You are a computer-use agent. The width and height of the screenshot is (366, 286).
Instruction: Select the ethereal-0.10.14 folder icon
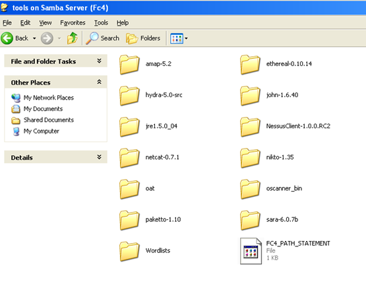[250, 64]
